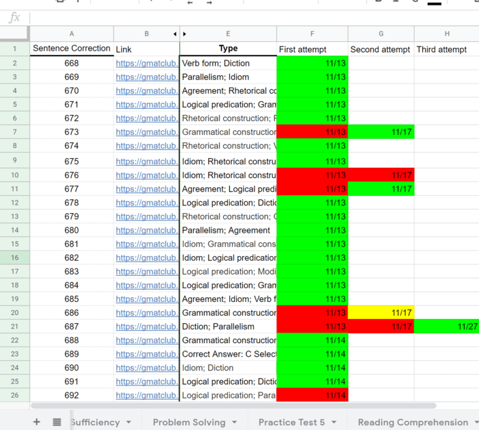Click right arrow beside column E header
This screenshot has height=430, width=479.
point(185,34)
